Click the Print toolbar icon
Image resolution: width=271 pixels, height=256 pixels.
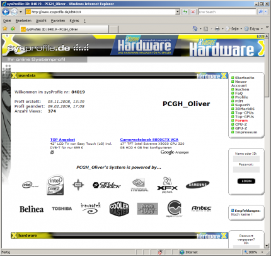(x=217, y=28)
